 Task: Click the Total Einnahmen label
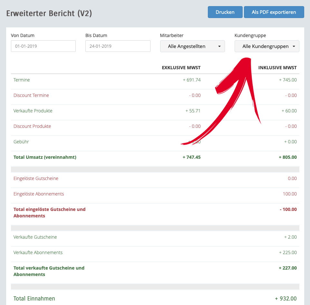(x=34, y=299)
